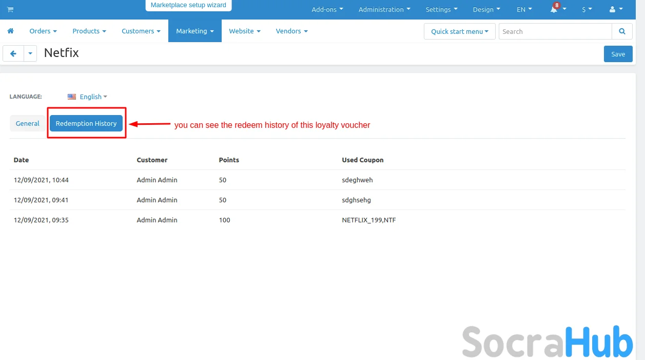Image resolution: width=645 pixels, height=360 pixels.
Task: Click the Save button
Action: (x=618, y=54)
